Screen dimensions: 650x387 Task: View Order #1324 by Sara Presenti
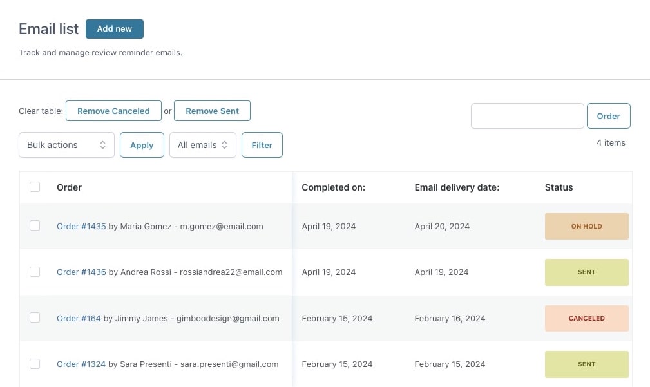81,364
